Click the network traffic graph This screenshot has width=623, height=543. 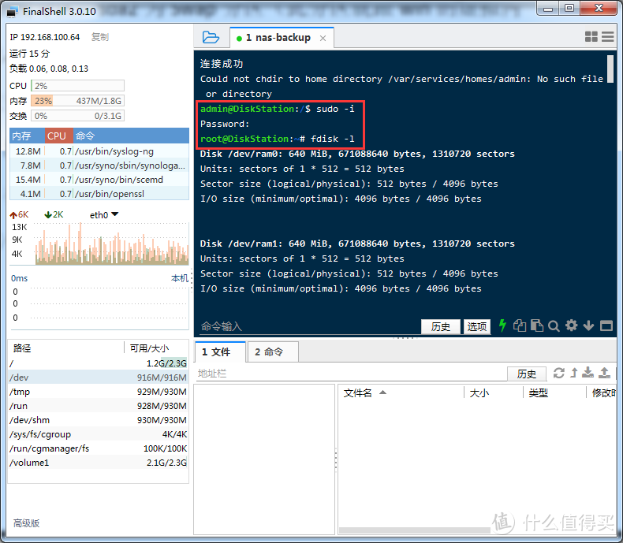[x=111, y=244]
